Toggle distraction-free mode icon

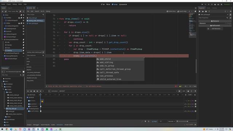(x=196, y=8)
